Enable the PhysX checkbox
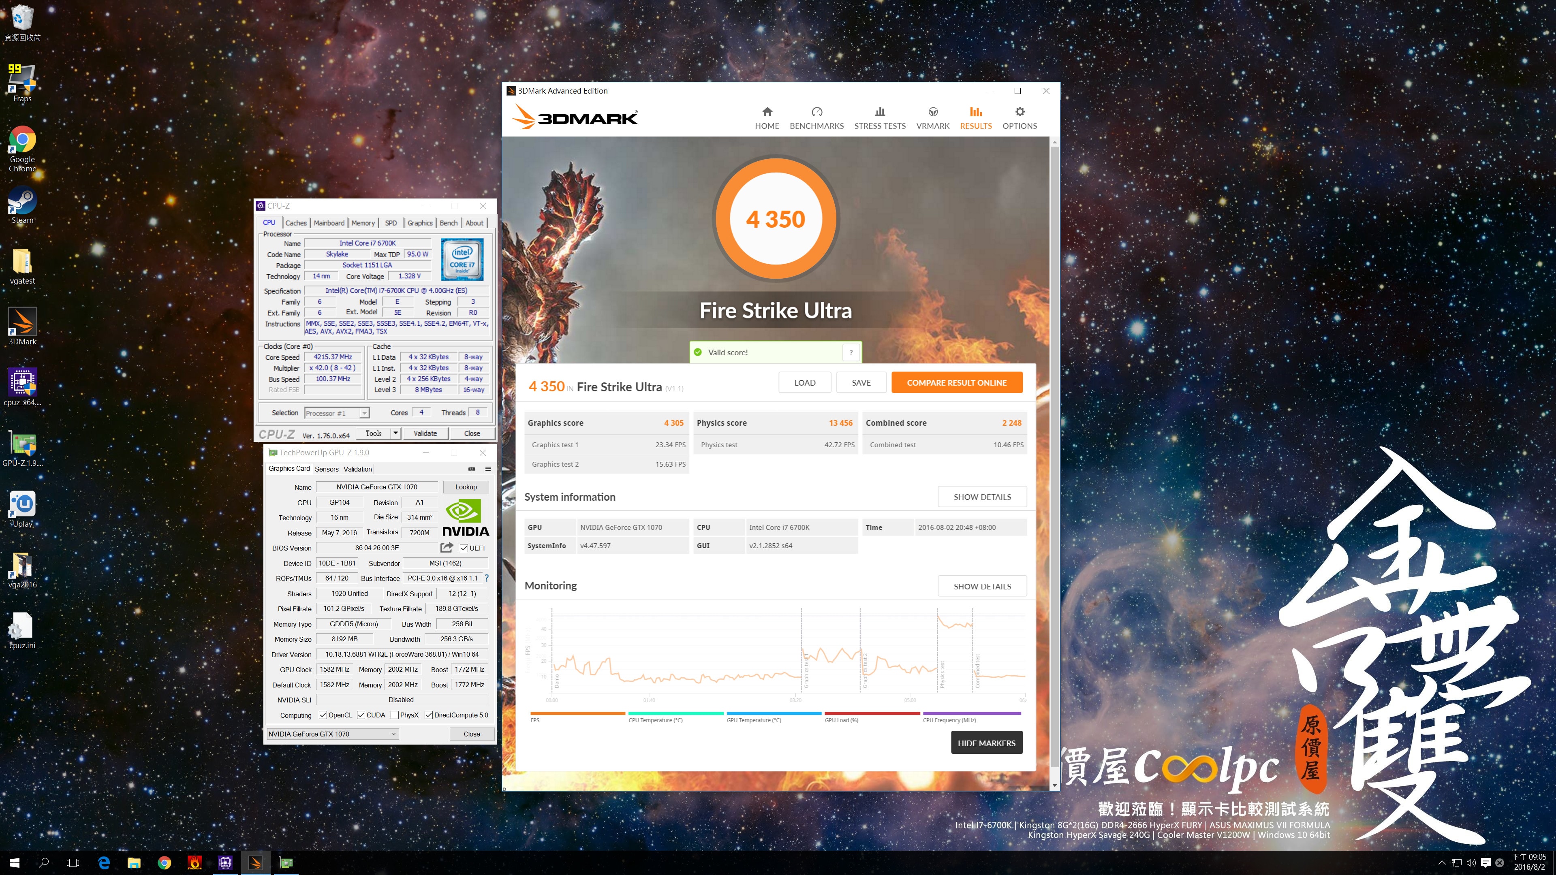This screenshot has height=875, width=1556. coord(394,715)
